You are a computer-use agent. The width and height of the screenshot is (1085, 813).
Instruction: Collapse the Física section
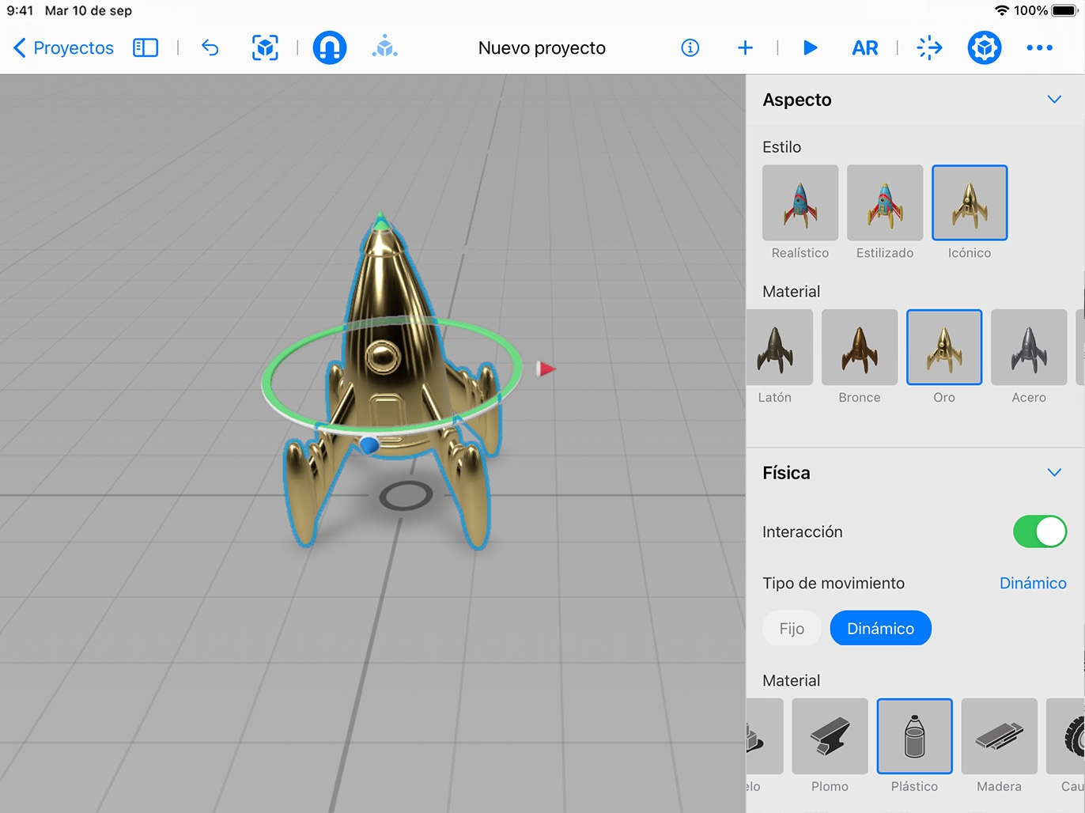click(x=1054, y=473)
